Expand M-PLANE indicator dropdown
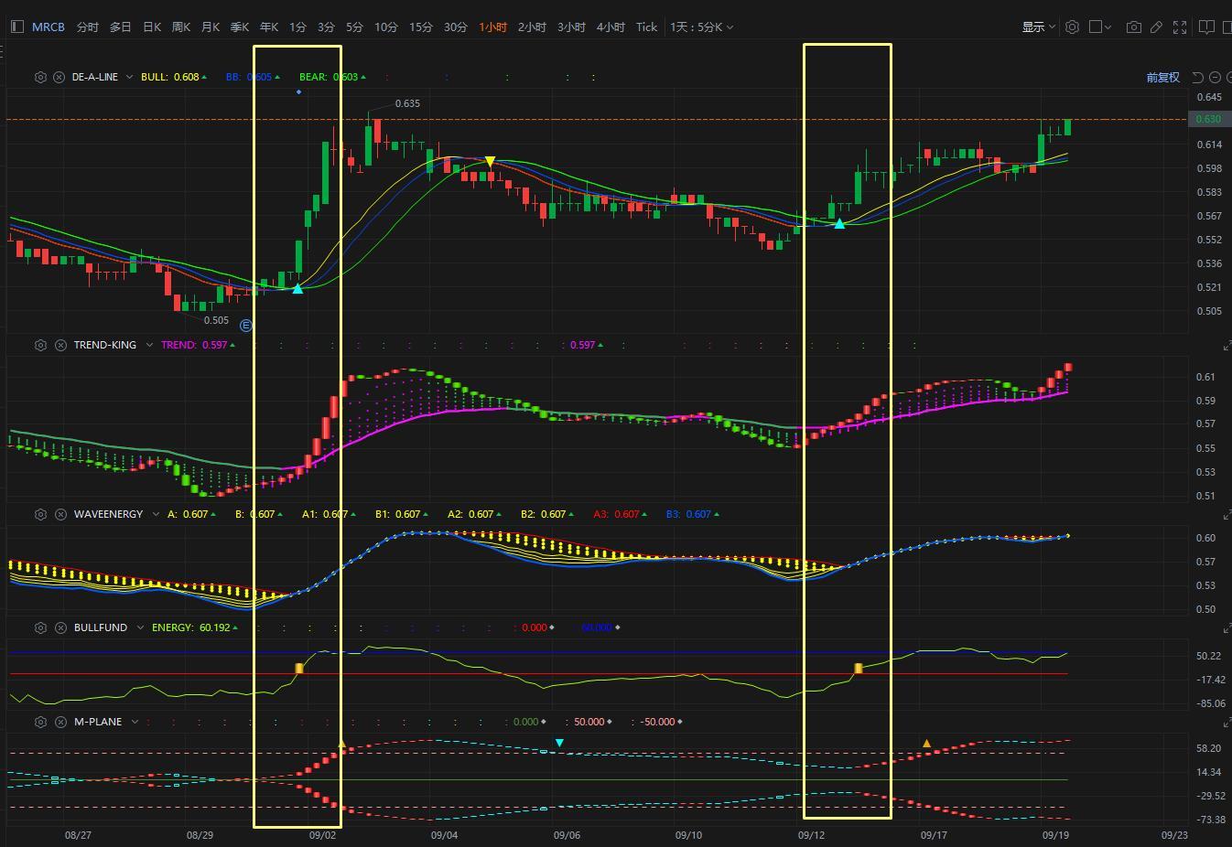Image resolution: width=1232 pixels, height=847 pixels. click(x=135, y=722)
